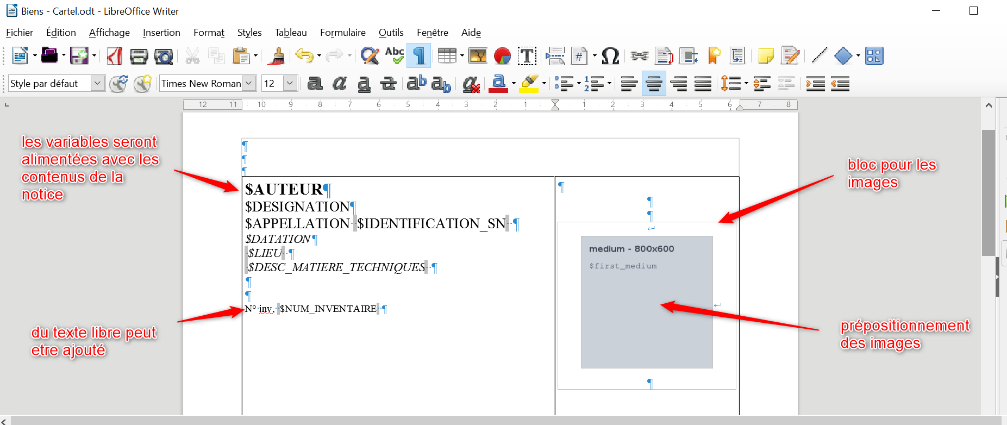Create New Style from Selection
The image size is (1007, 425).
click(x=143, y=84)
